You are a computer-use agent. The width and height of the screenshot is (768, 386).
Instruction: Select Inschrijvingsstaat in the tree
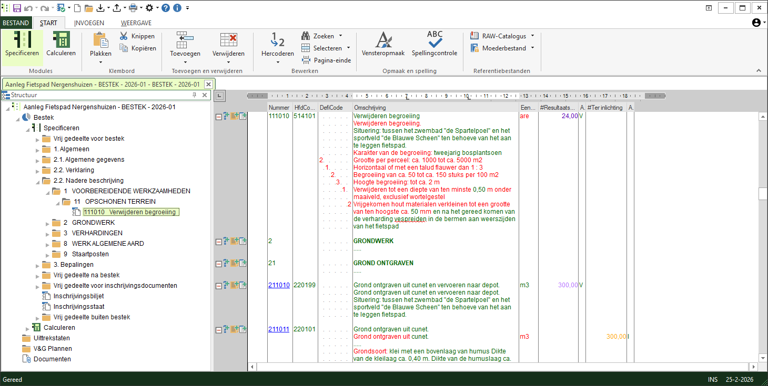[x=78, y=307]
